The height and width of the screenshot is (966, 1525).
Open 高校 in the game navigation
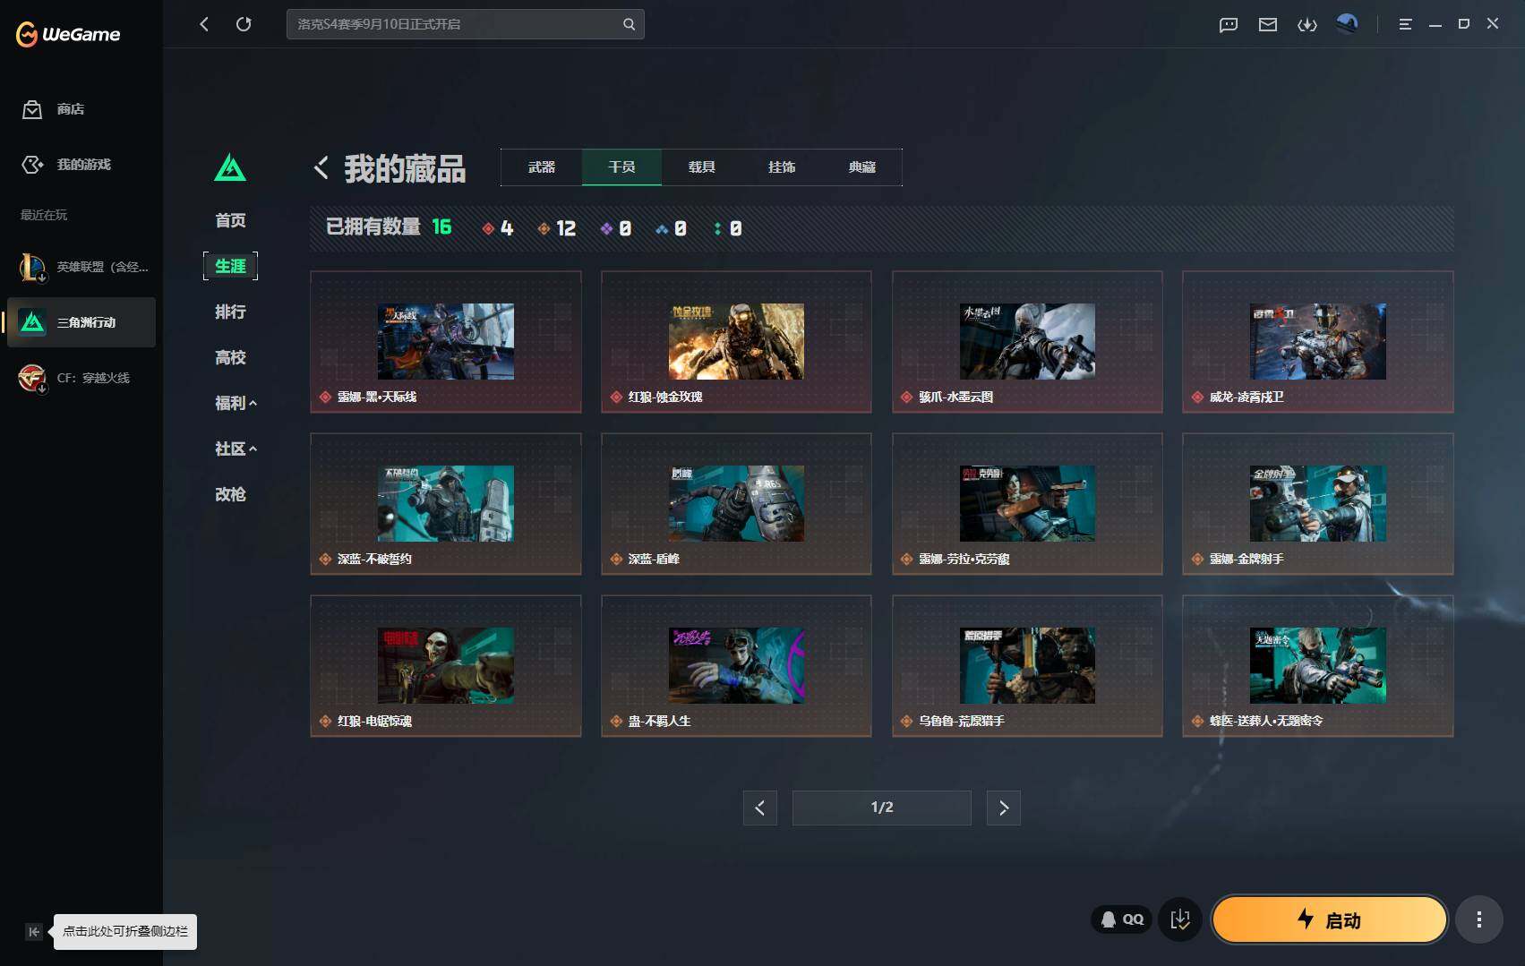[x=230, y=357]
